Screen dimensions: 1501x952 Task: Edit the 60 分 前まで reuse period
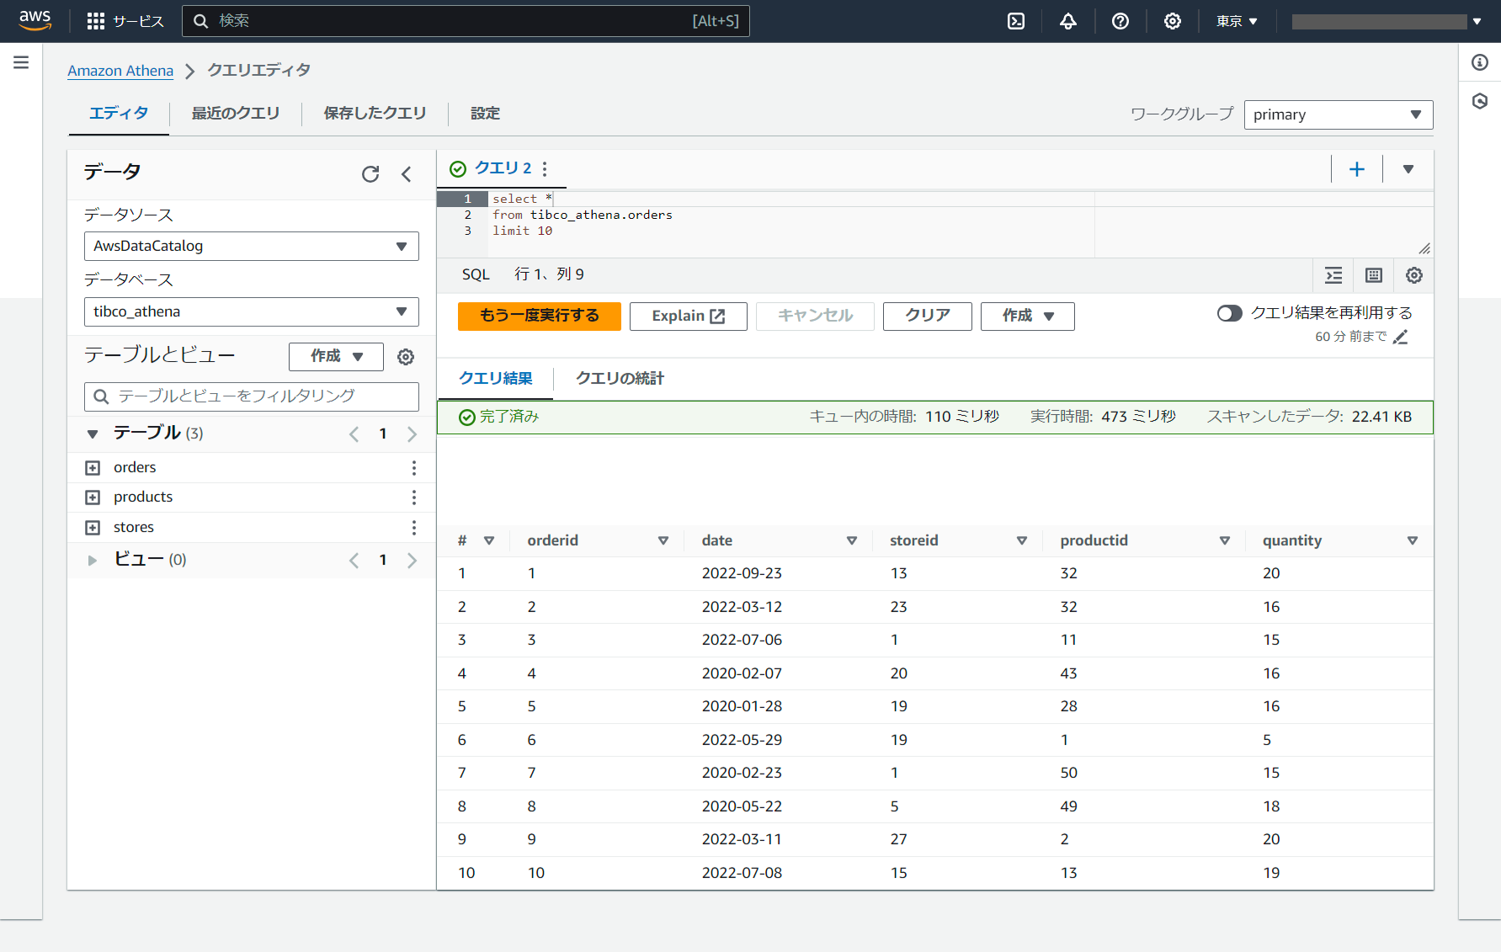[x=1401, y=337]
